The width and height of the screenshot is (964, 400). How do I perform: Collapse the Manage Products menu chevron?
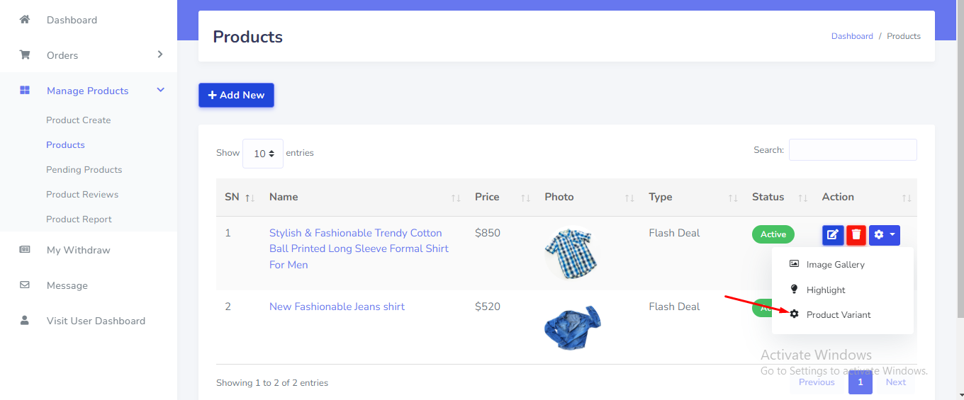[160, 90]
